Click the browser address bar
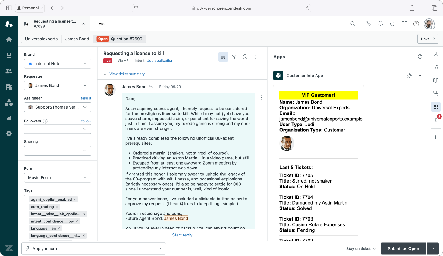443x256 pixels. pyautogui.click(x=222, y=8)
